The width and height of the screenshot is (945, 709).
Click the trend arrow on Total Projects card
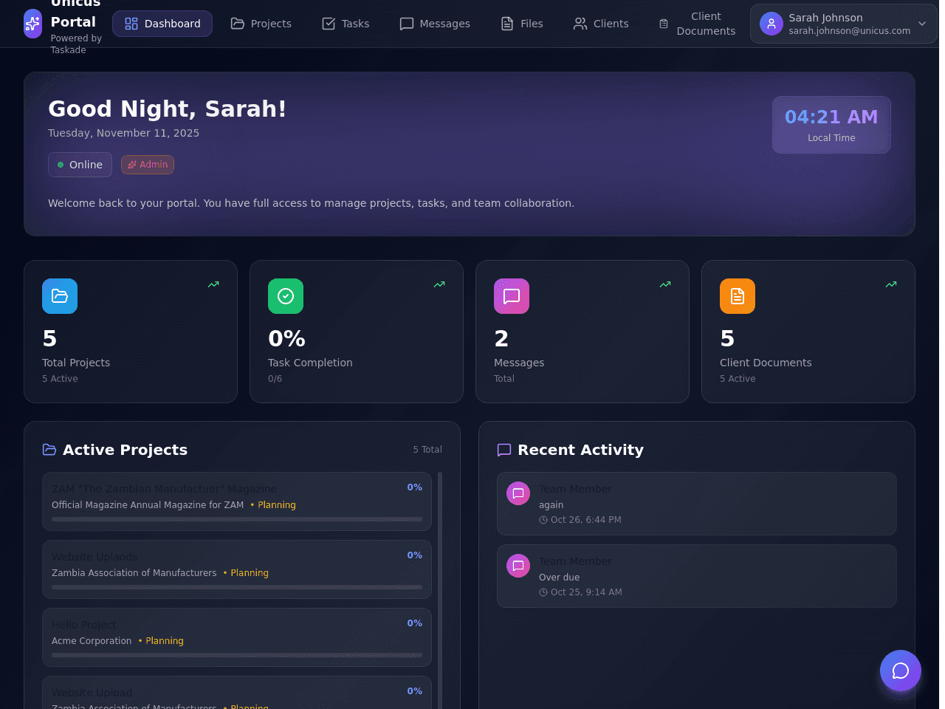click(213, 284)
